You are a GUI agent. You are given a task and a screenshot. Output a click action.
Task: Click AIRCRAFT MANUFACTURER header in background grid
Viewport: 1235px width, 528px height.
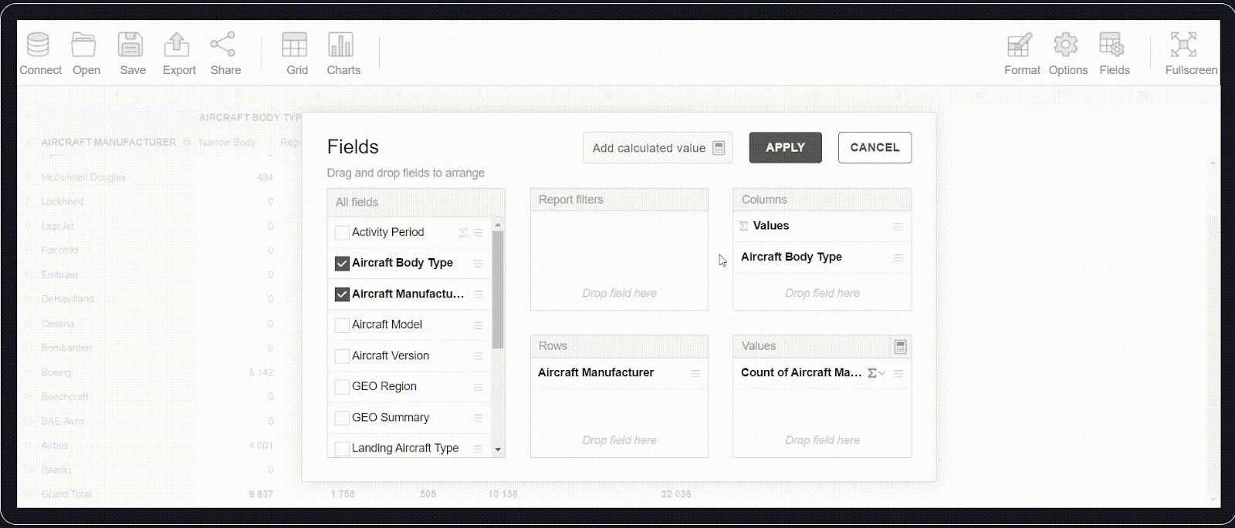click(x=108, y=143)
